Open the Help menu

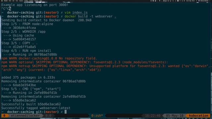(x=41, y=1)
